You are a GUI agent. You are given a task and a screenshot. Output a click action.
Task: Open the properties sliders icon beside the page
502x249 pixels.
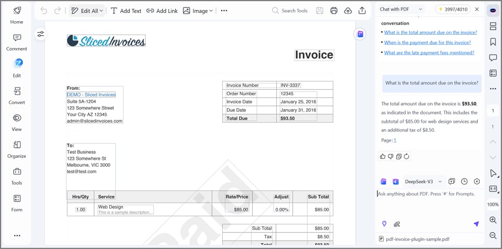[x=41, y=34]
